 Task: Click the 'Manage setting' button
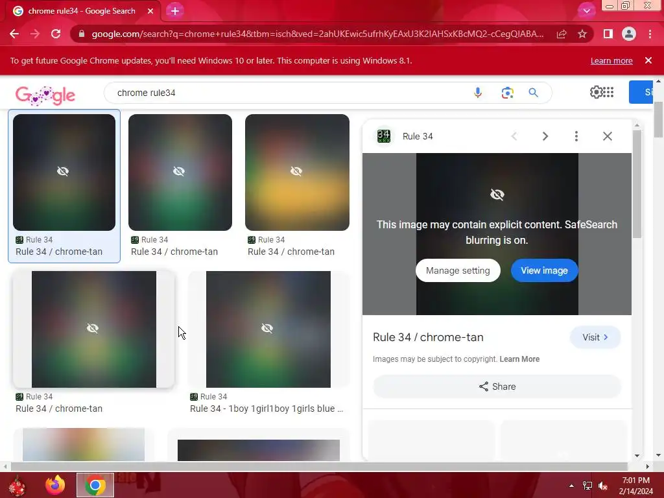click(x=458, y=270)
